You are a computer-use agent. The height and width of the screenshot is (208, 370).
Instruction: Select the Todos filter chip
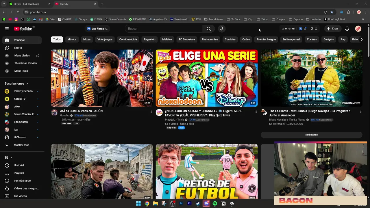coord(57,39)
